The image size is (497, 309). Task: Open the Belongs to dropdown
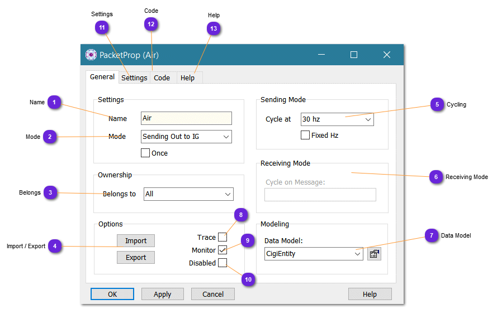click(x=188, y=194)
